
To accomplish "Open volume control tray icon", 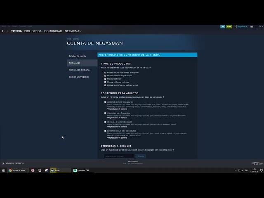I will tap(242, 170).
